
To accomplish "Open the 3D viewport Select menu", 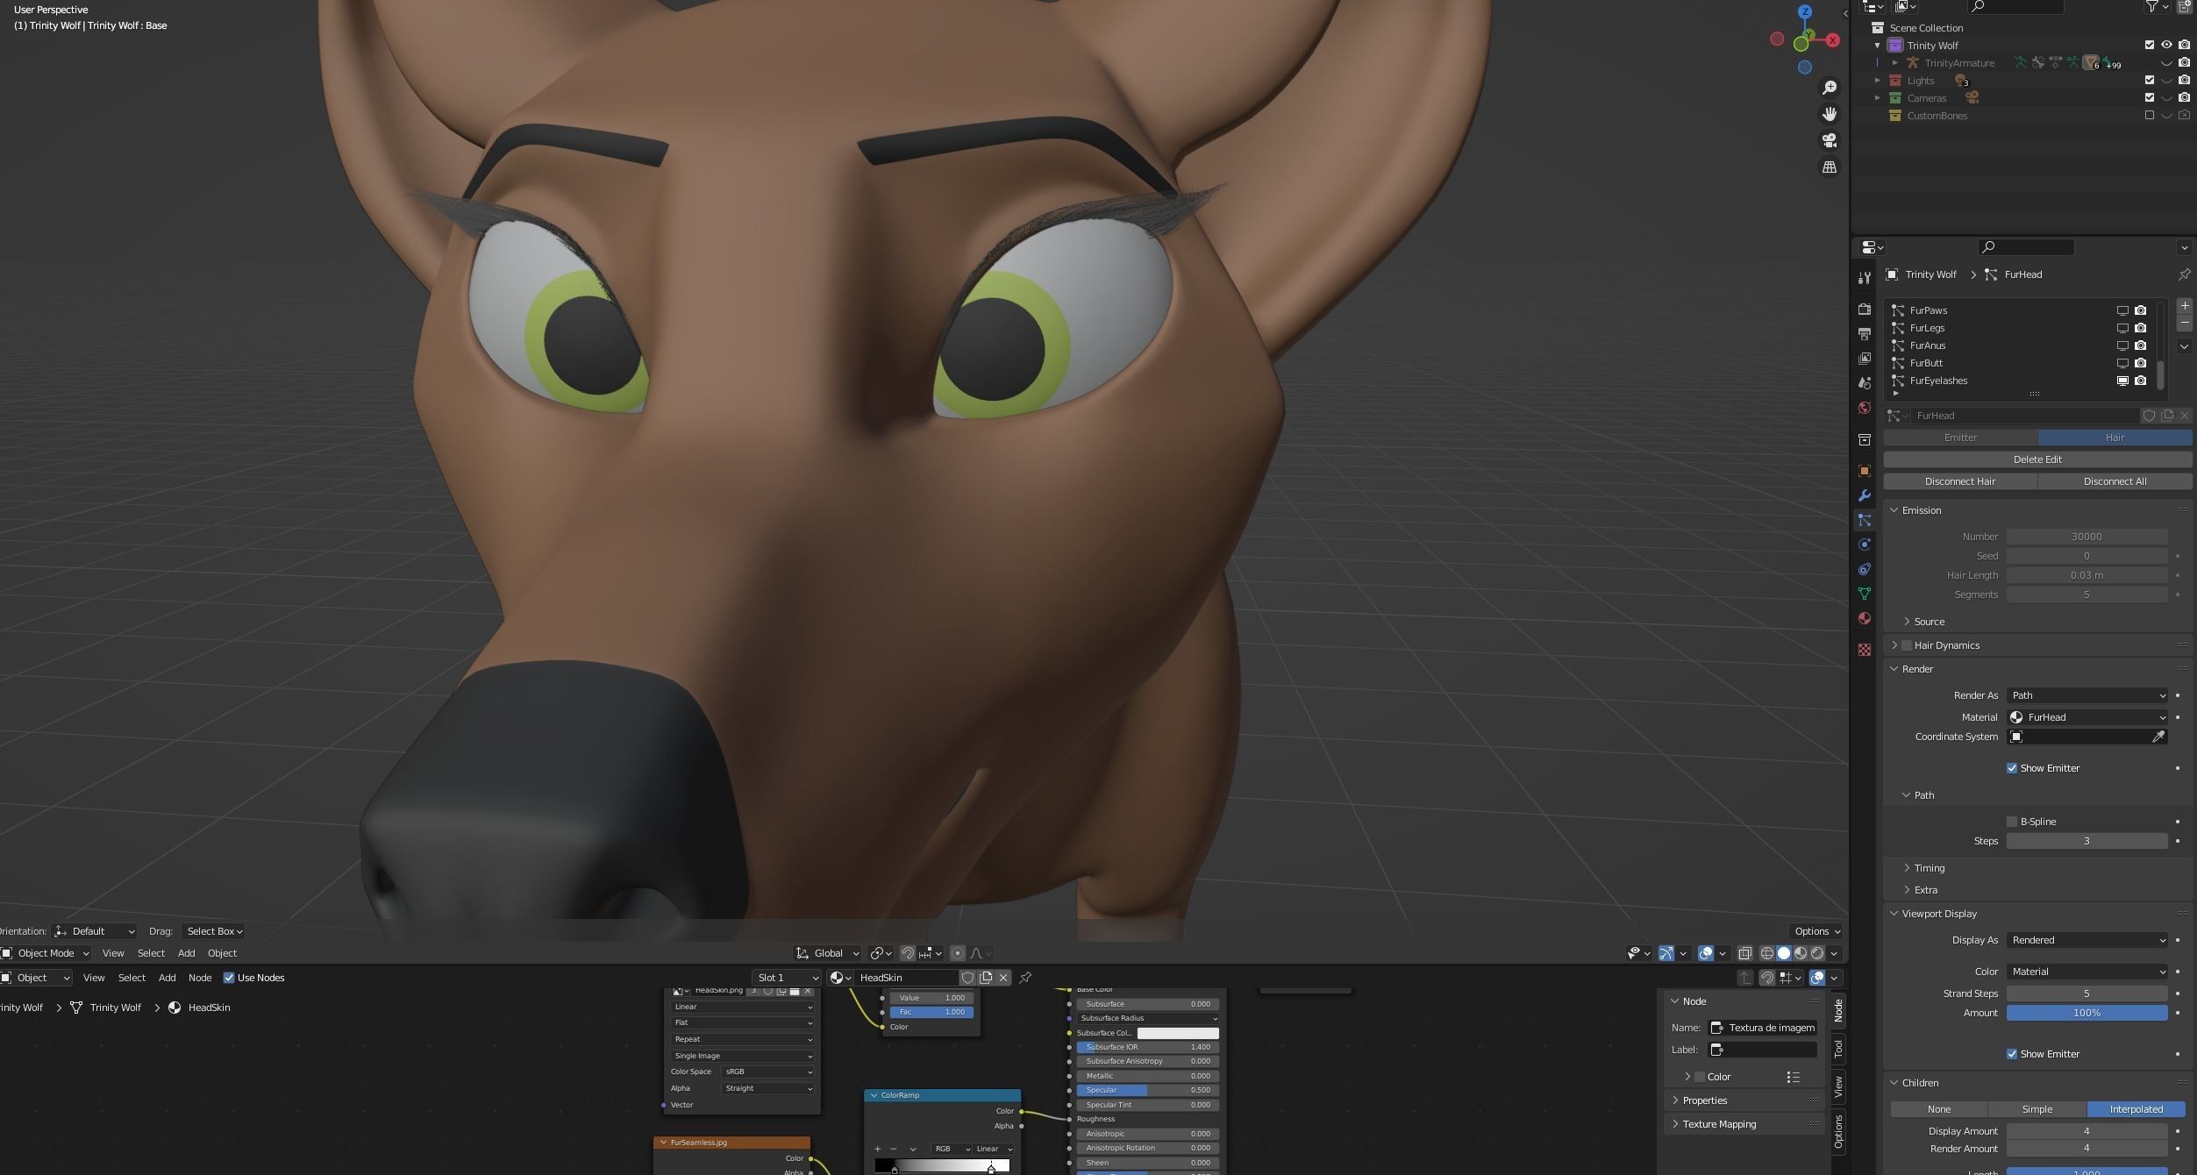I will tap(151, 953).
